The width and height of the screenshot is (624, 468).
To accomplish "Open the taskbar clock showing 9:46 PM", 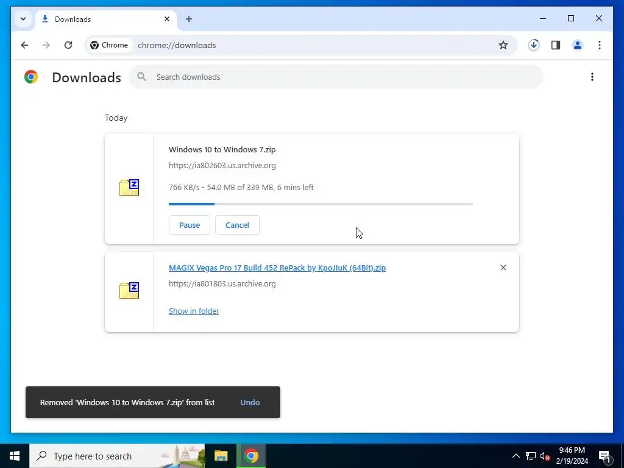I will coord(572,456).
